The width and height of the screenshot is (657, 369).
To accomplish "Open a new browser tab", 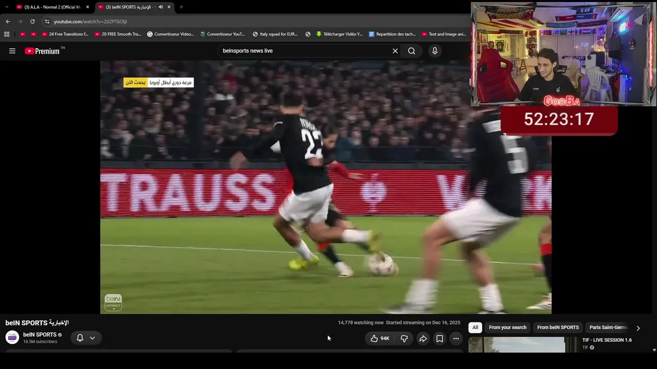I will point(181,7).
